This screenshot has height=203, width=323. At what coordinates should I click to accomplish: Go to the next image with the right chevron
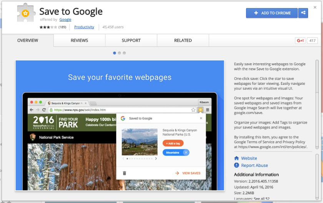click(156, 158)
